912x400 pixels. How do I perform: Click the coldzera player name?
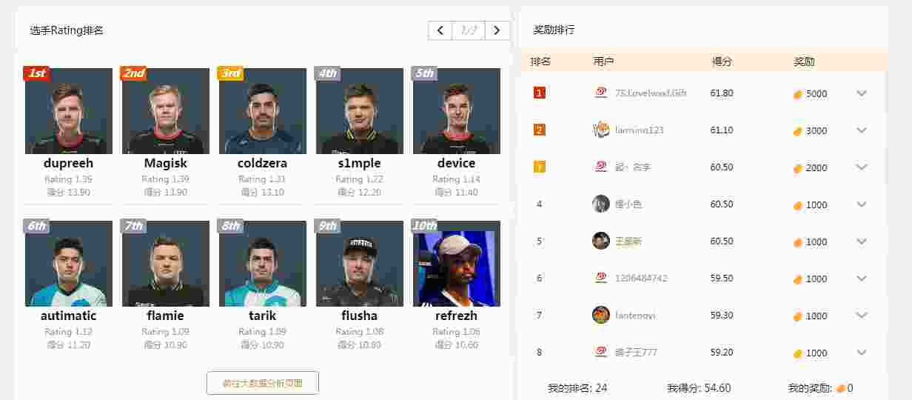click(263, 163)
